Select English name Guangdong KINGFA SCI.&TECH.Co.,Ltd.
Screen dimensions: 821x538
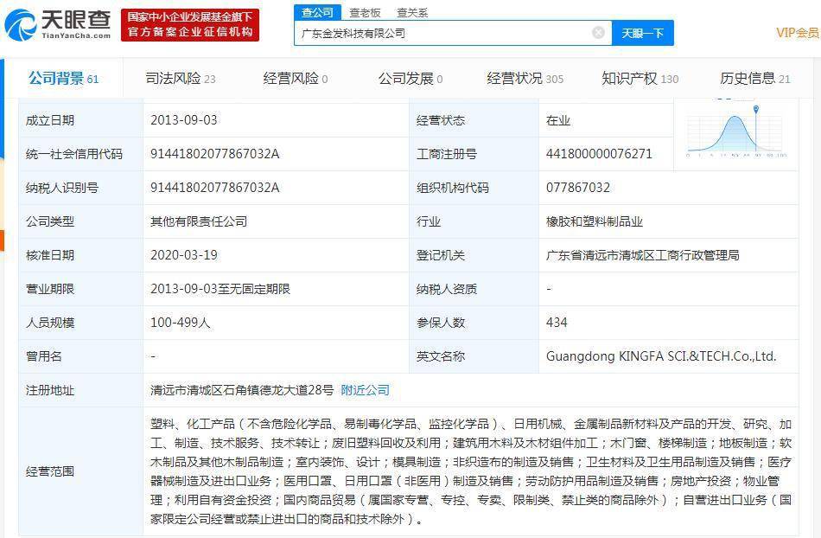[x=661, y=356]
